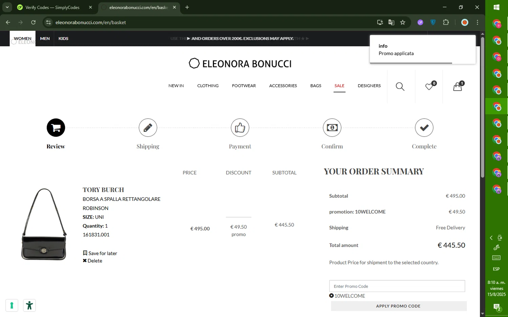Click the install app icon in address bar
The width and height of the screenshot is (508, 317).
click(x=380, y=22)
